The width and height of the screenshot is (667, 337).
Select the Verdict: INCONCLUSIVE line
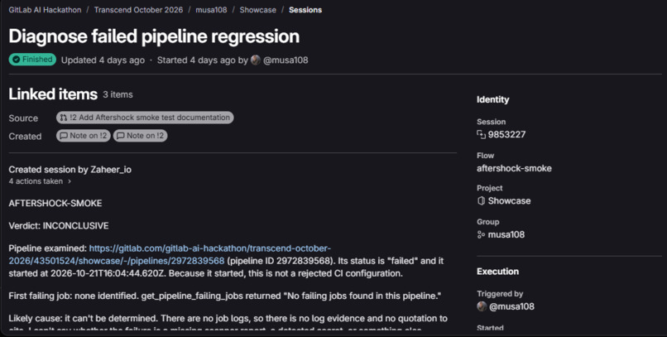[x=59, y=225]
